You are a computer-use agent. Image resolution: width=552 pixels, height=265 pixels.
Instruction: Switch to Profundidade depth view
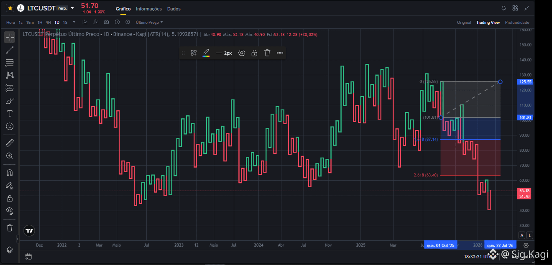coord(517,23)
